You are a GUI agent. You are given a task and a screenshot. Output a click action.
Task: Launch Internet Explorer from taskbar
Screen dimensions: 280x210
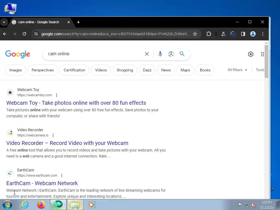pos(24,205)
